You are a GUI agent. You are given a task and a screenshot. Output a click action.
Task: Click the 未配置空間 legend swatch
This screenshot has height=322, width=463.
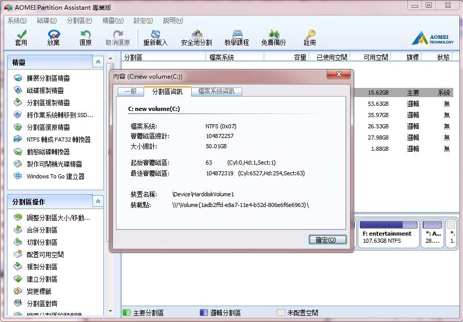pos(281,313)
